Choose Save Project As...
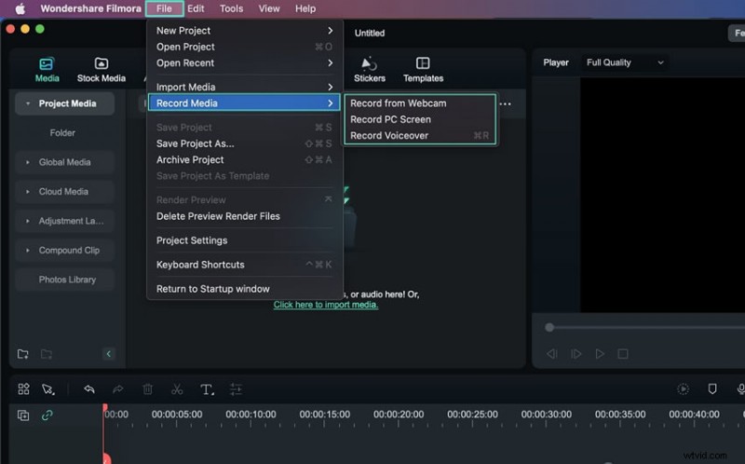The width and height of the screenshot is (745, 464). click(244, 143)
